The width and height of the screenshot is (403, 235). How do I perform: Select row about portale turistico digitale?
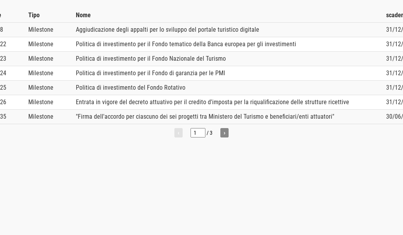[167, 30]
